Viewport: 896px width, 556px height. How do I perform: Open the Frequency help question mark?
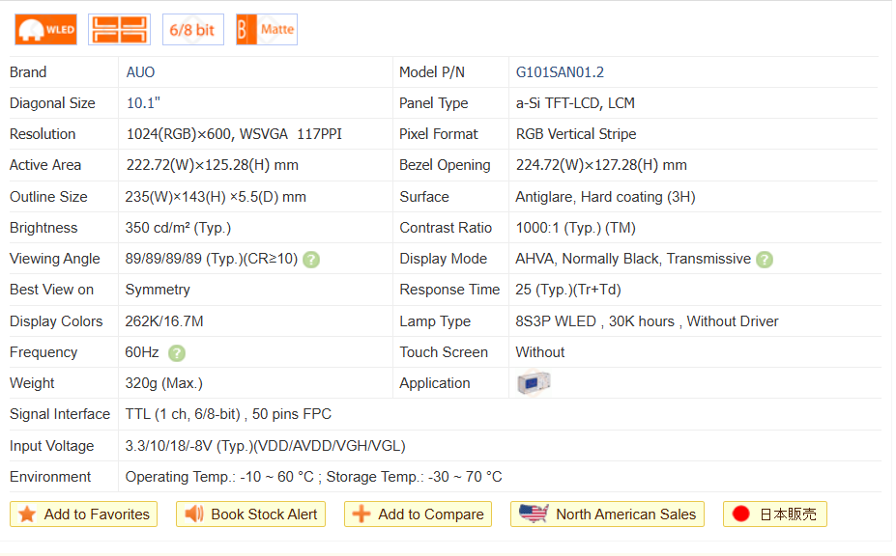coord(177,352)
